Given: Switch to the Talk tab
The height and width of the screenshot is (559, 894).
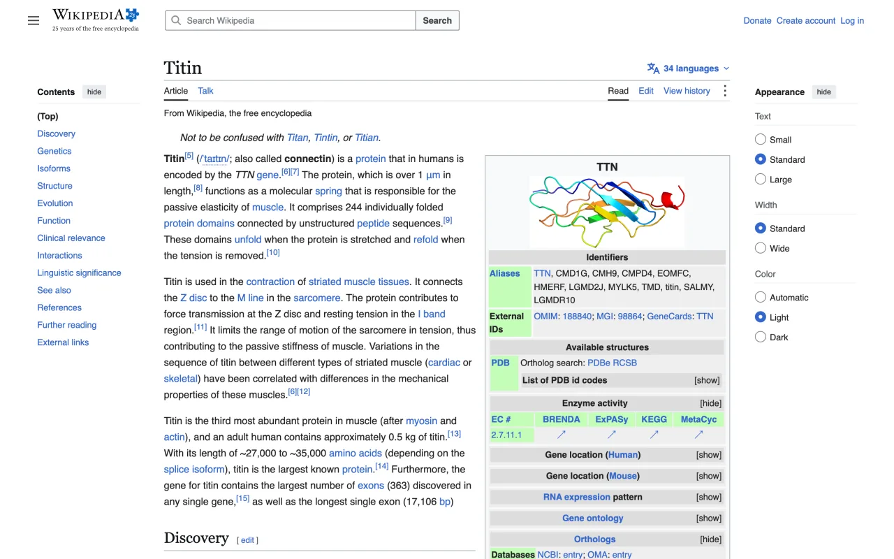Looking at the screenshot, I should pos(205,91).
